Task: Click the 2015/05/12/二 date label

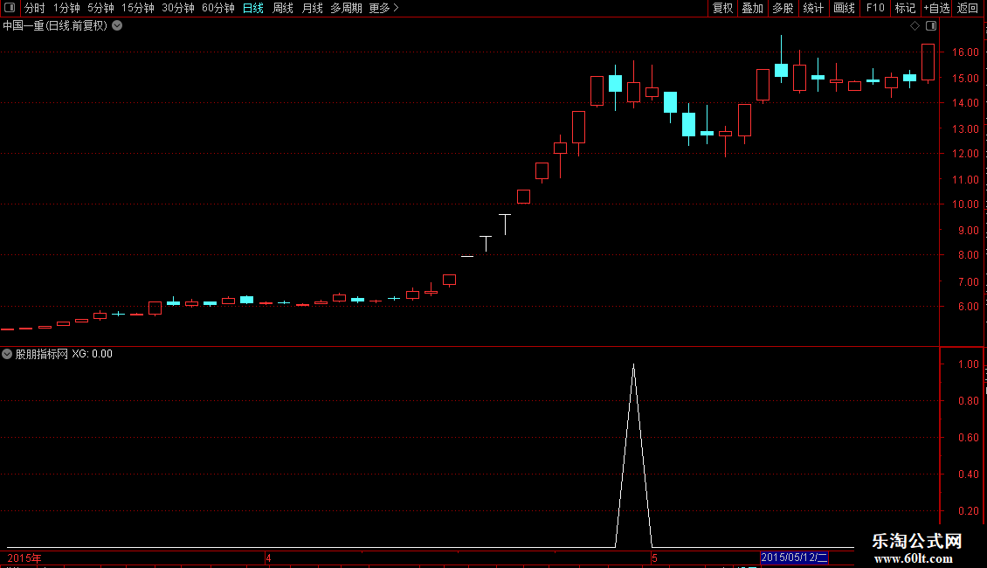Action: (794, 558)
